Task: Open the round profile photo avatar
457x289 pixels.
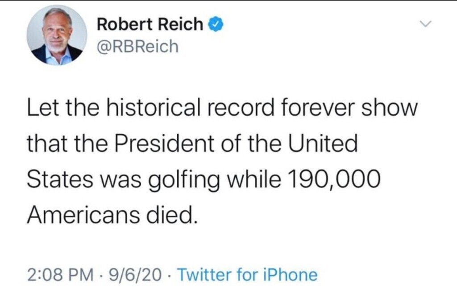Action: 57,36
